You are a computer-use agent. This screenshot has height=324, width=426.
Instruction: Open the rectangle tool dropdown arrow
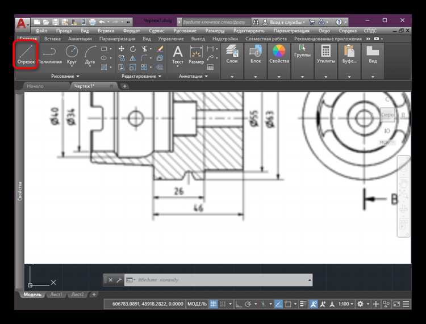[x=111, y=49]
